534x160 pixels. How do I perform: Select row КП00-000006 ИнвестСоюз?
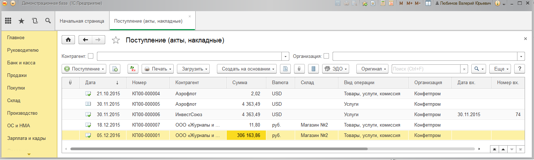point(293,115)
